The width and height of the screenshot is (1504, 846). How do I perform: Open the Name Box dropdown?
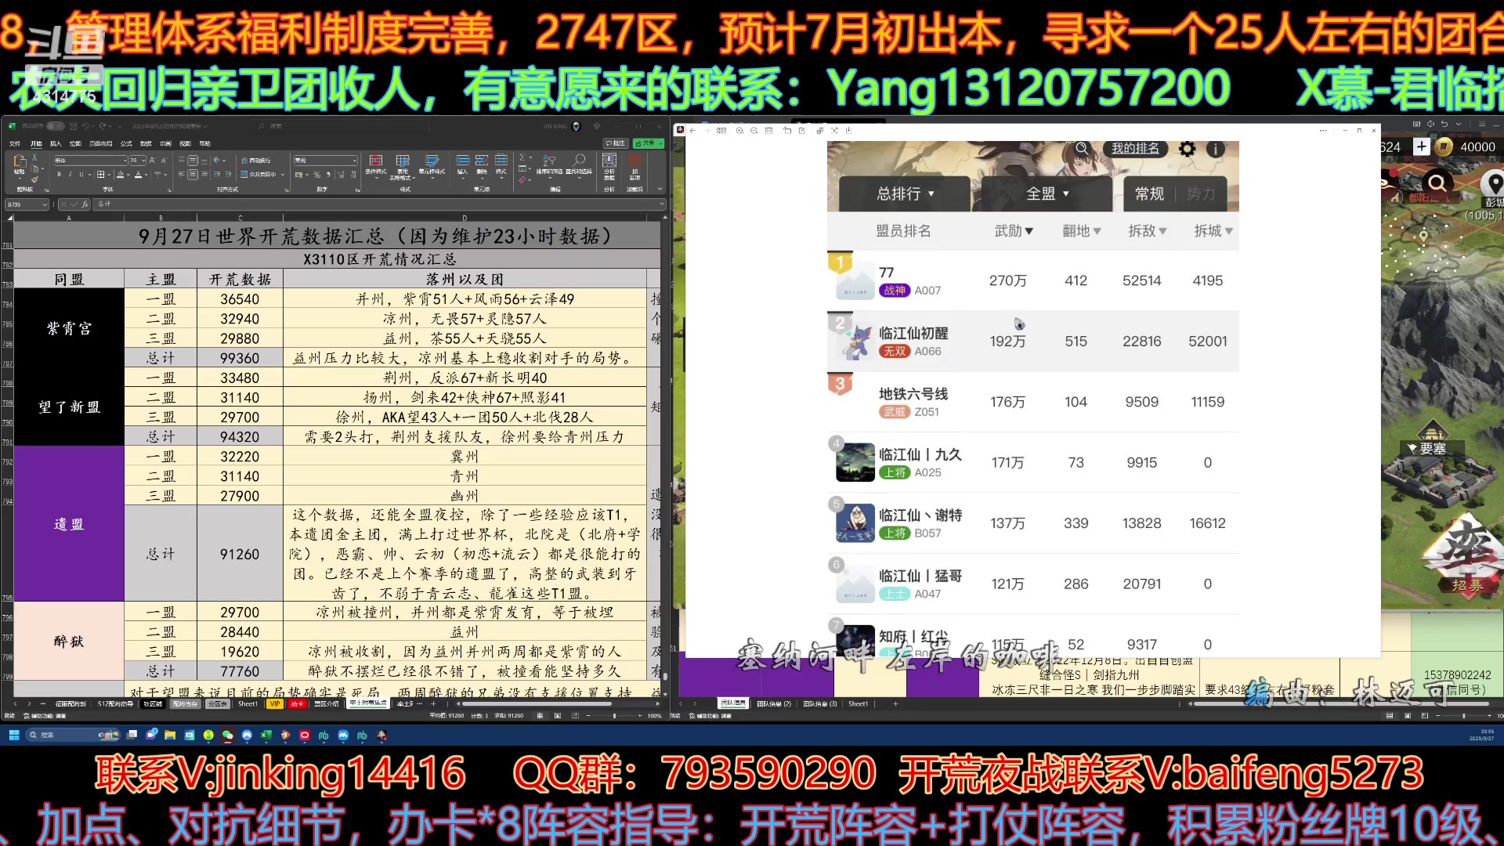tap(45, 204)
